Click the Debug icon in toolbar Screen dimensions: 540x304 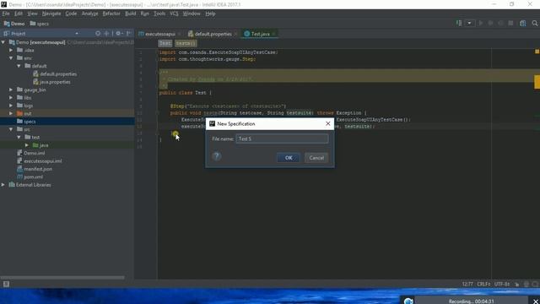tap(491, 23)
